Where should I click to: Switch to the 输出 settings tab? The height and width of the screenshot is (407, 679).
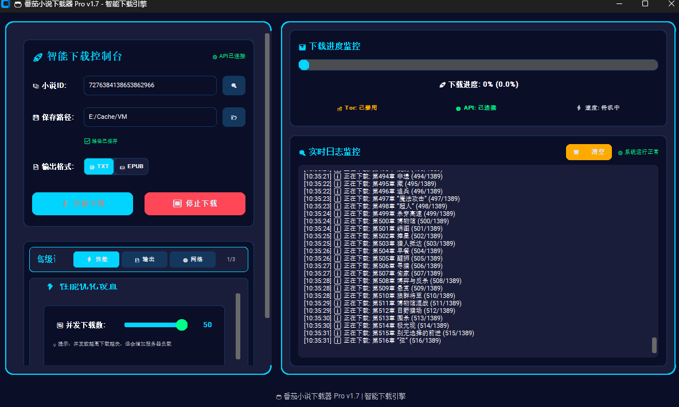point(145,259)
